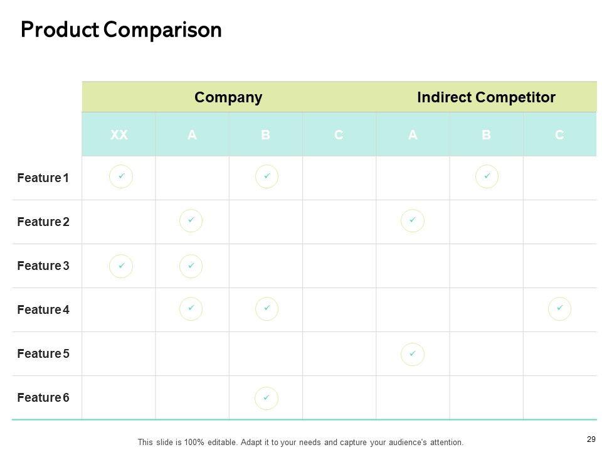Click Feature 6 checkmark under Company B
This screenshot has width=602, height=452.
[x=267, y=397]
